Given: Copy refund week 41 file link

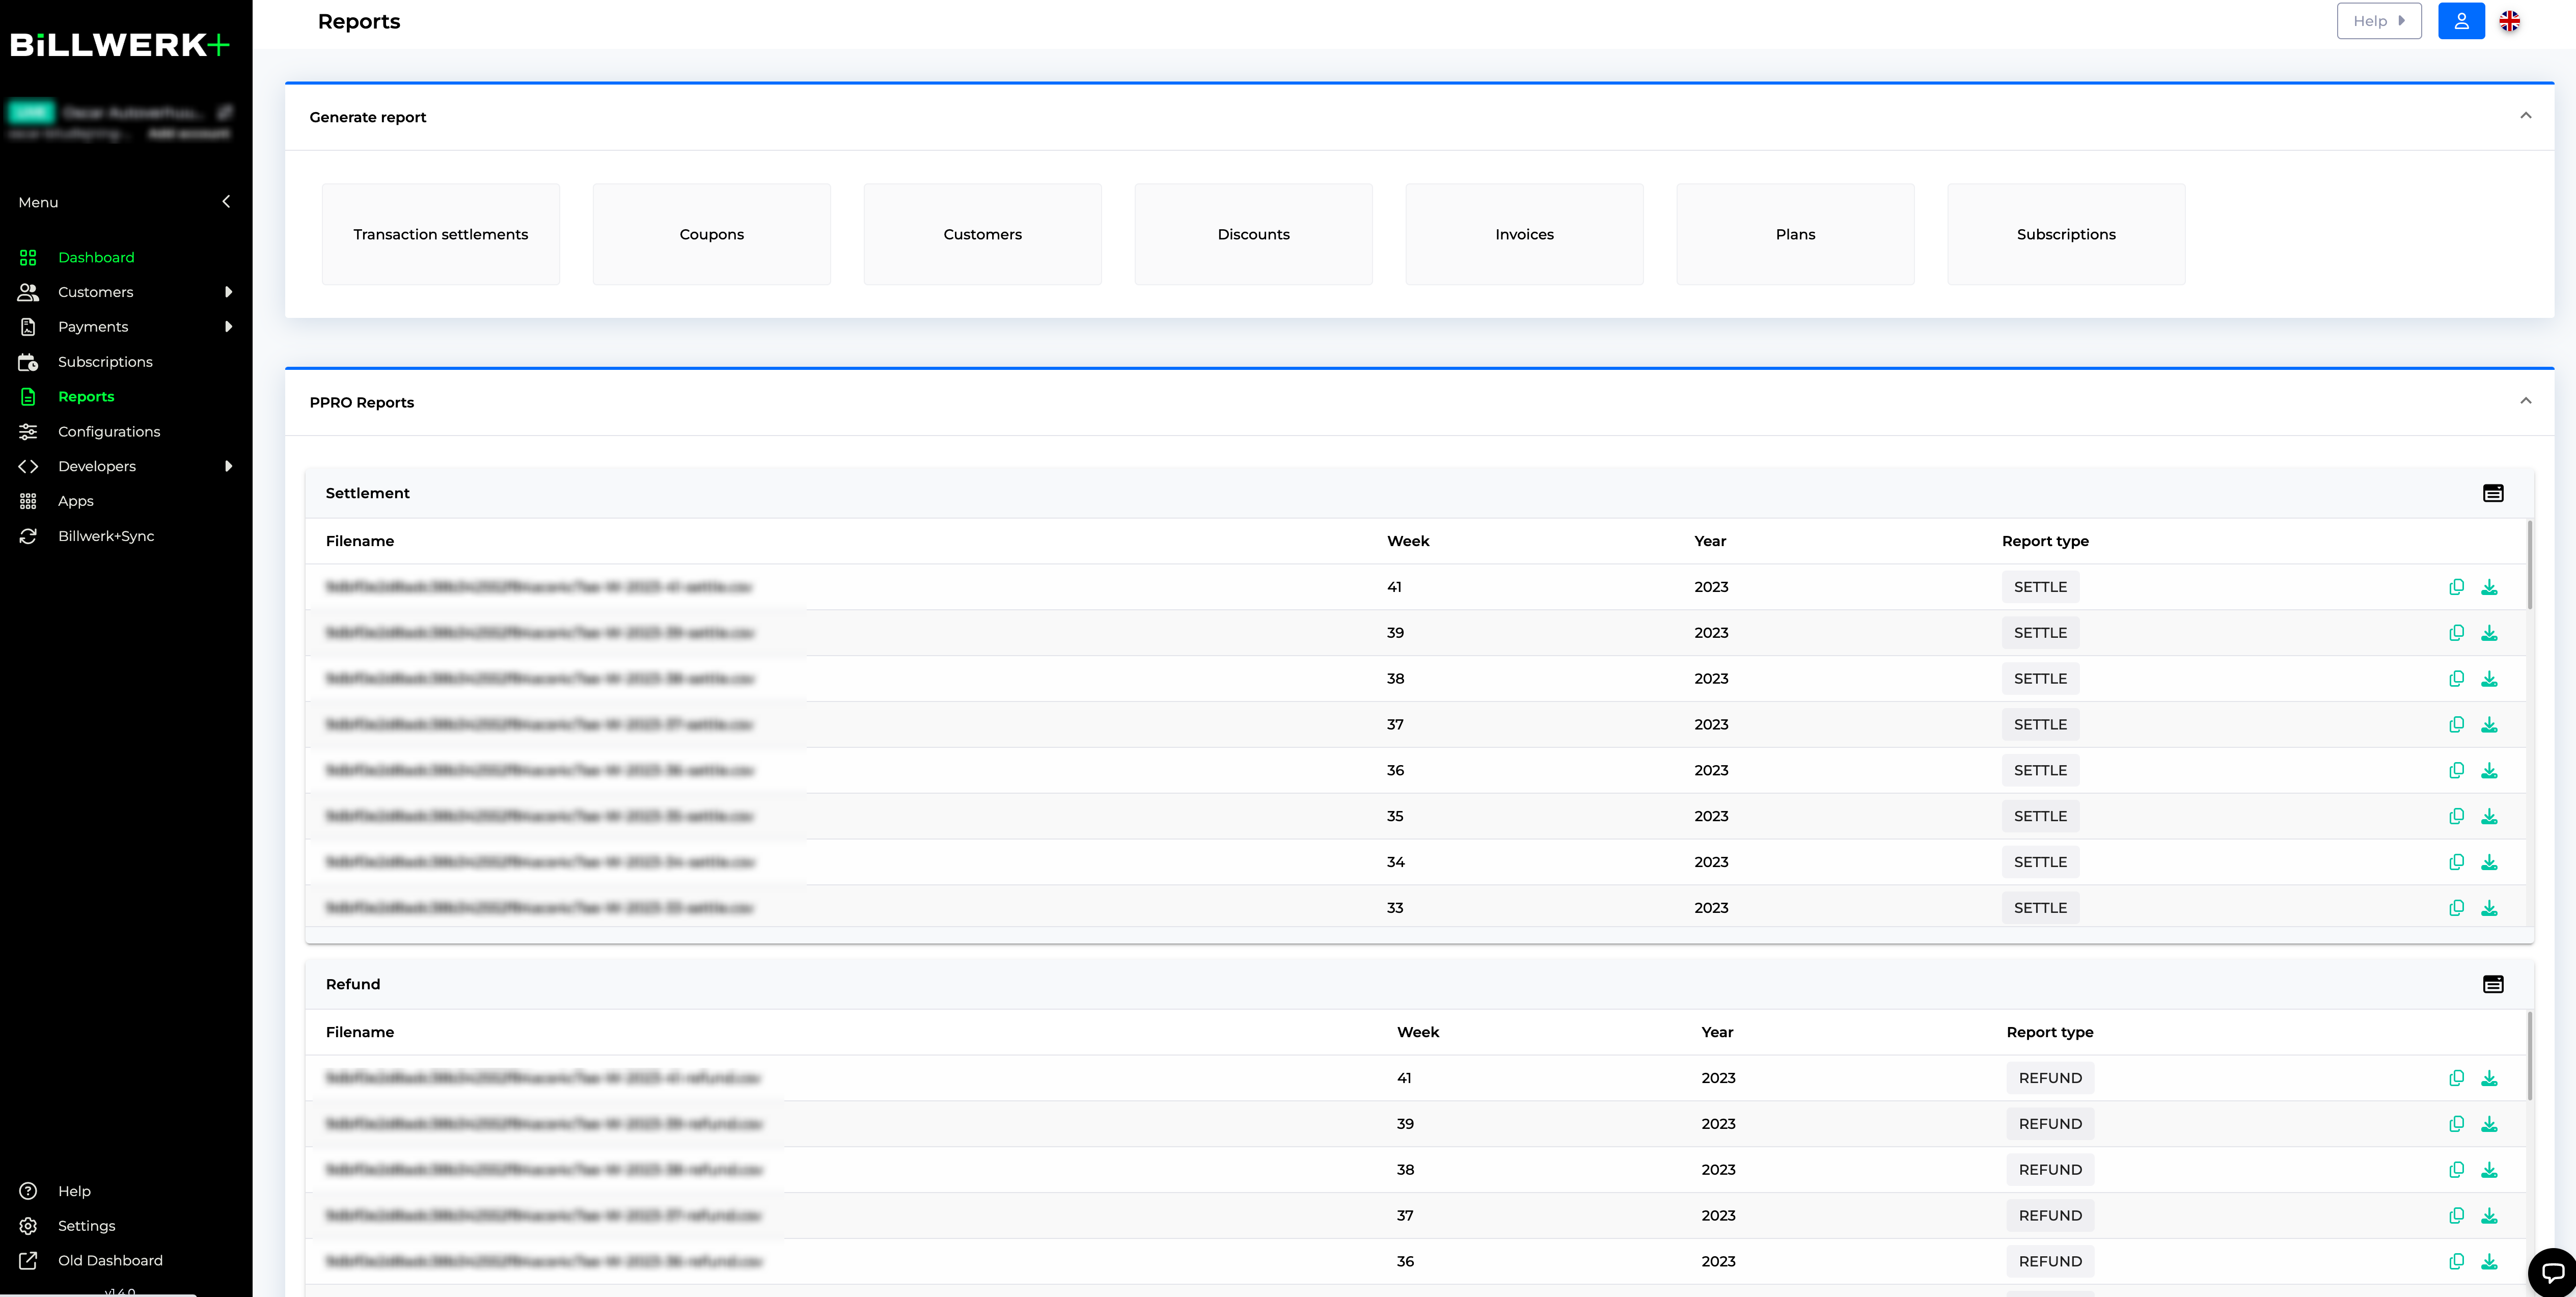Looking at the screenshot, I should click(2456, 1078).
